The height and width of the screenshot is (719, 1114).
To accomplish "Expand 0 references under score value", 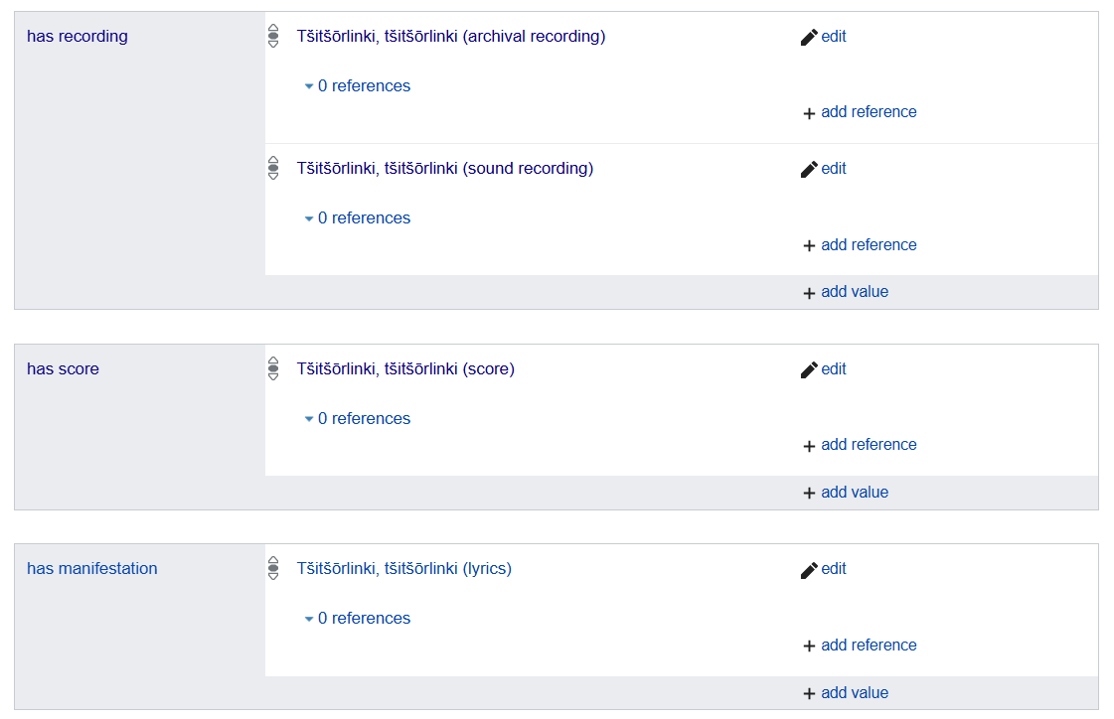I will (358, 419).
